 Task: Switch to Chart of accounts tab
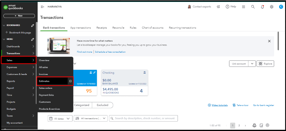[152, 28]
